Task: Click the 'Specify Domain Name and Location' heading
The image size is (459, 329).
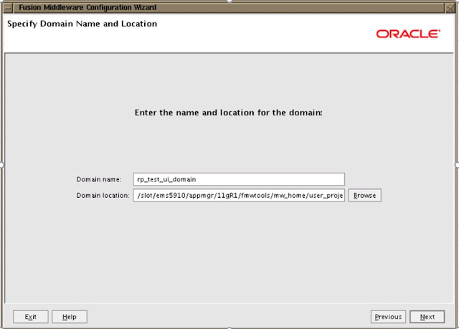Action: tap(82, 24)
